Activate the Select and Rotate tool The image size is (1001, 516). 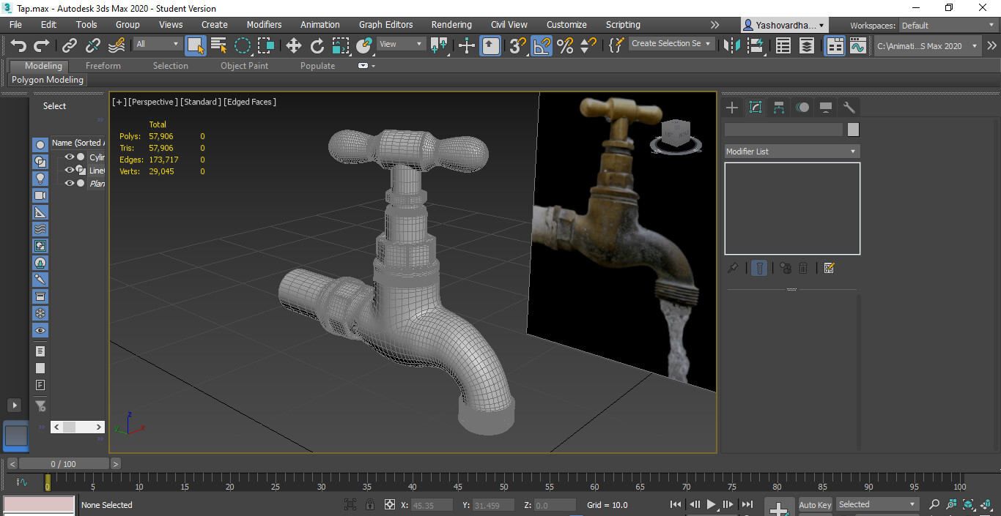click(317, 45)
